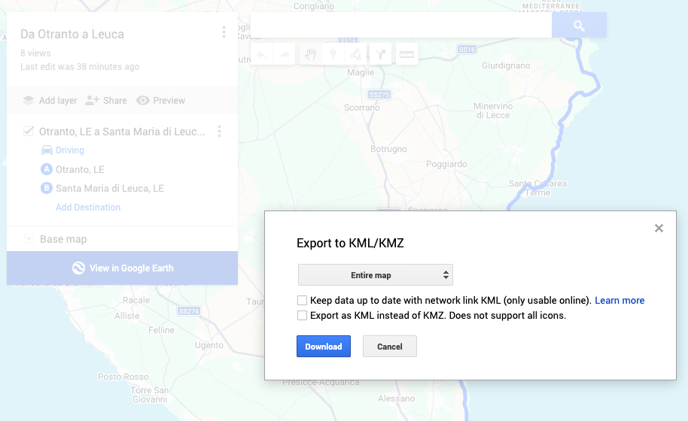
Task: Click the Base map label
Action: [63, 239]
